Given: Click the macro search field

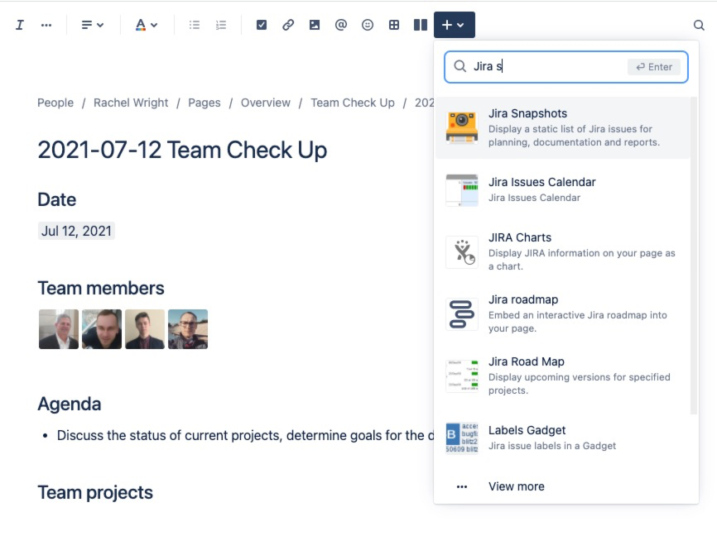Looking at the screenshot, I should (566, 67).
